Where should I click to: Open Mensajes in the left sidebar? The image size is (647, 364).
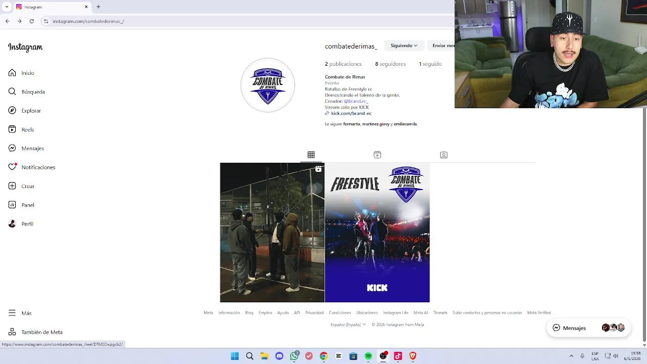tap(26, 148)
